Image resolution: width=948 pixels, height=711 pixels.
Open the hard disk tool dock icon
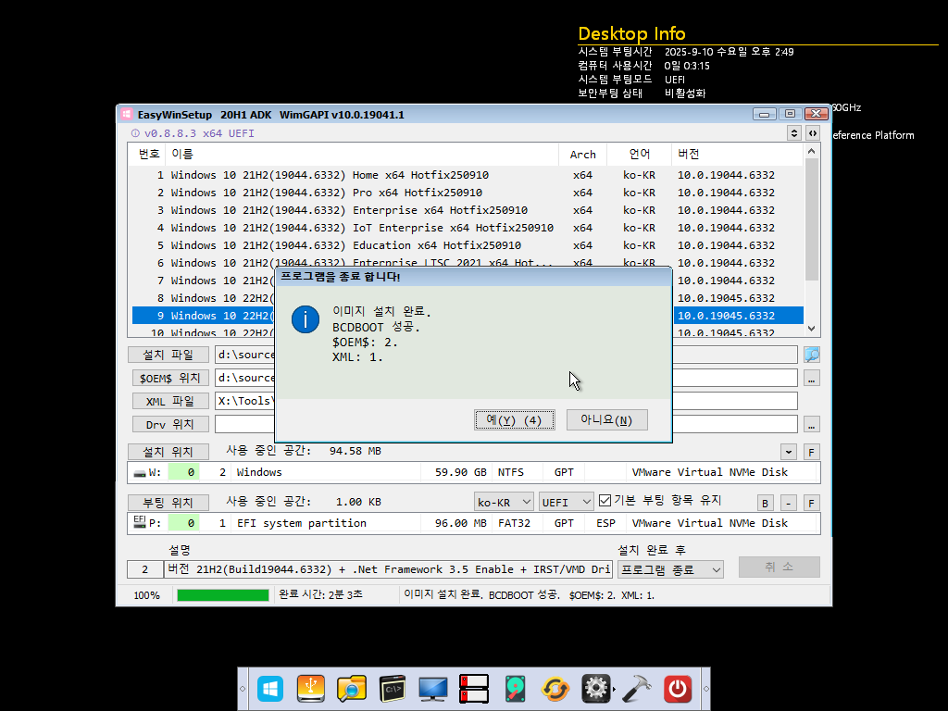pyautogui.click(x=515, y=689)
